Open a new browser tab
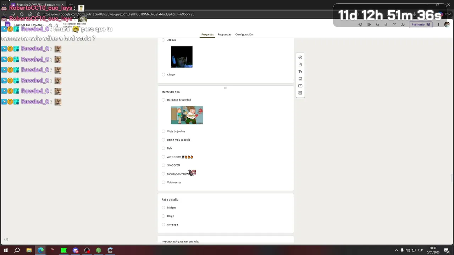 (x=71, y=5)
